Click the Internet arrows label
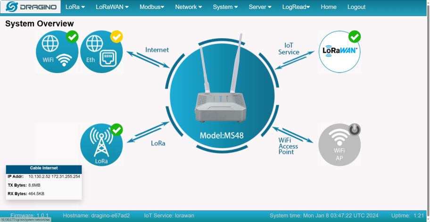Image resolution: width=430 pixels, height=222 pixels. pos(157,50)
